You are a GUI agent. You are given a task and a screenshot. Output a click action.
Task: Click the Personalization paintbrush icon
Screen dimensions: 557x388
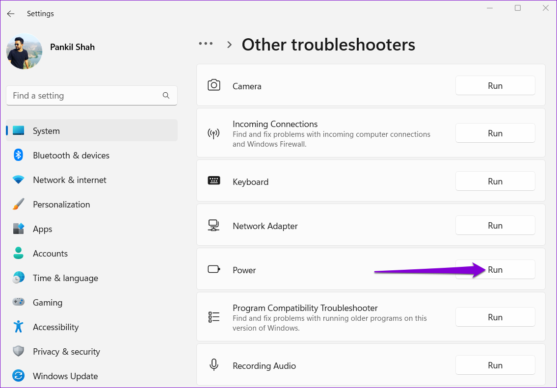click(x=19, y=205)
